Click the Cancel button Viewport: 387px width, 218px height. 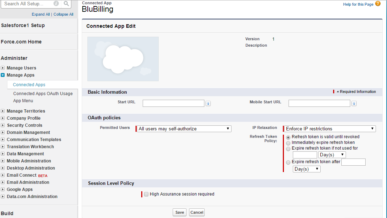[197, 212]
